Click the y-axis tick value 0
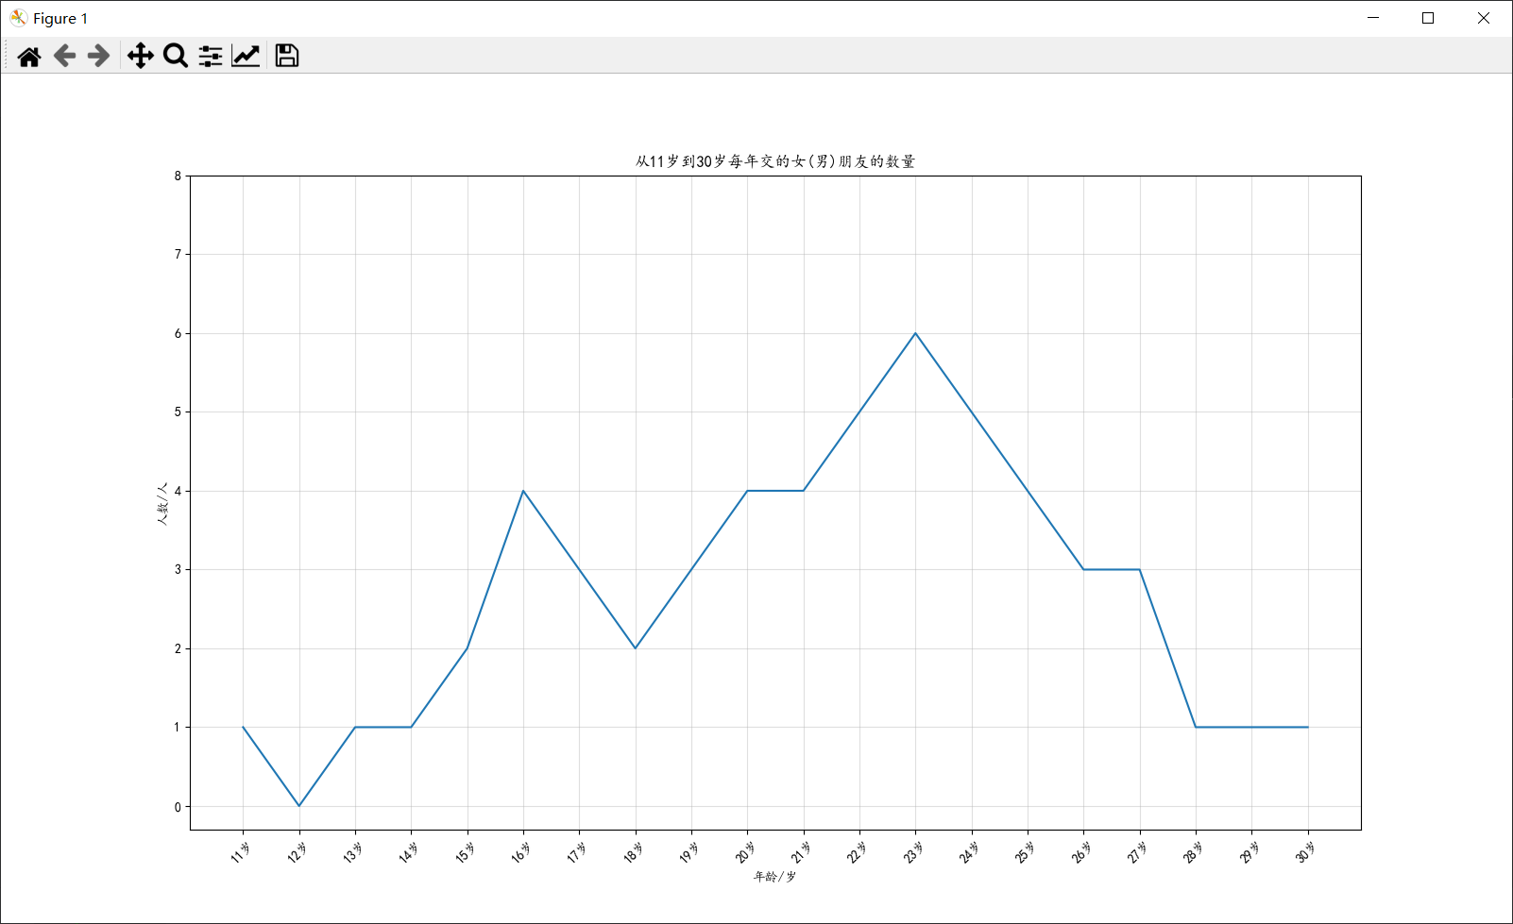The image size is (1513, 924). [178, 807]
